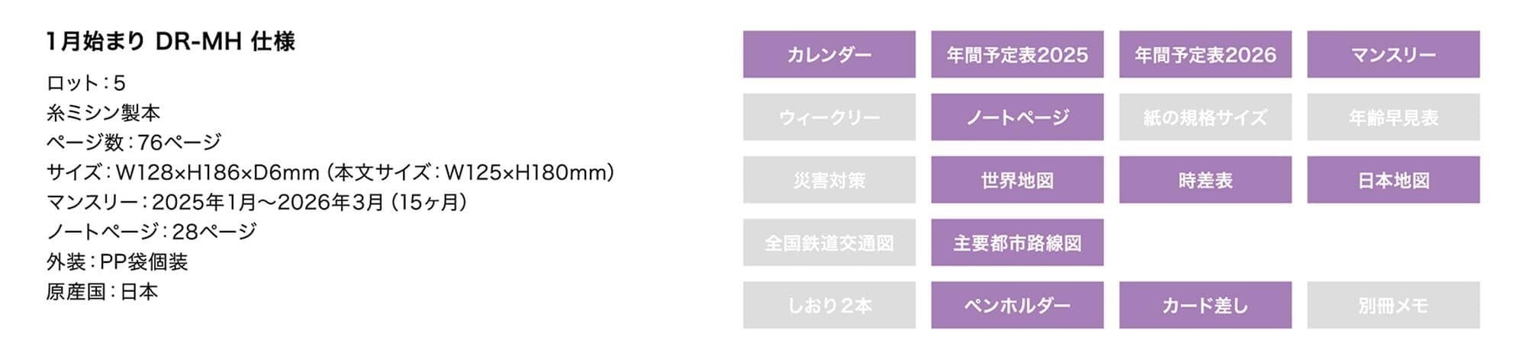Image resolution: width=1526 pixels, height=359 pixels.
Task: Click the 紙の規格サイズ tag
Action: pos(1205,117)
